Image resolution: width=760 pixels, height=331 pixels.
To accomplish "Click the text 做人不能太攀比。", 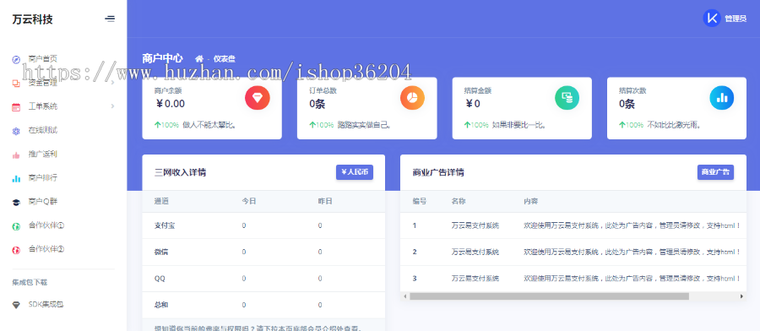I will tap(209, 125).
